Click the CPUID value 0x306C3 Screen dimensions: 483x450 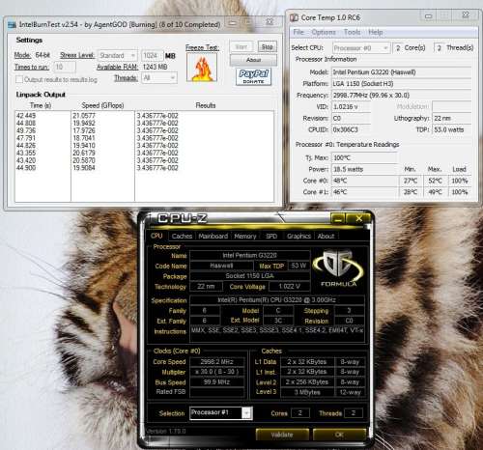(x=351, y=129)
